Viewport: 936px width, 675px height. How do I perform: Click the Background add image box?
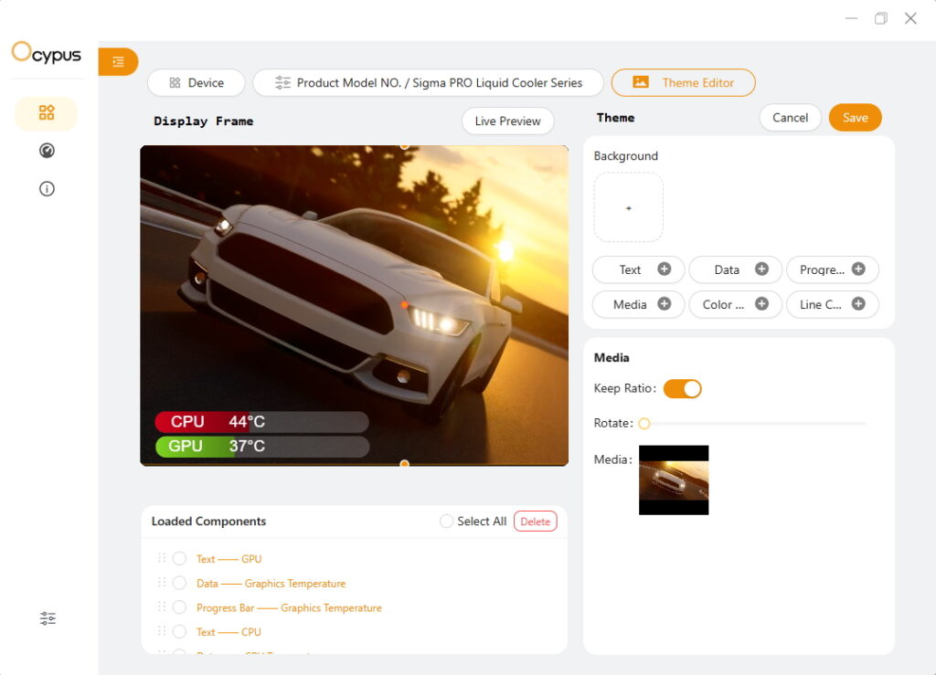click(x=628, y=208)
